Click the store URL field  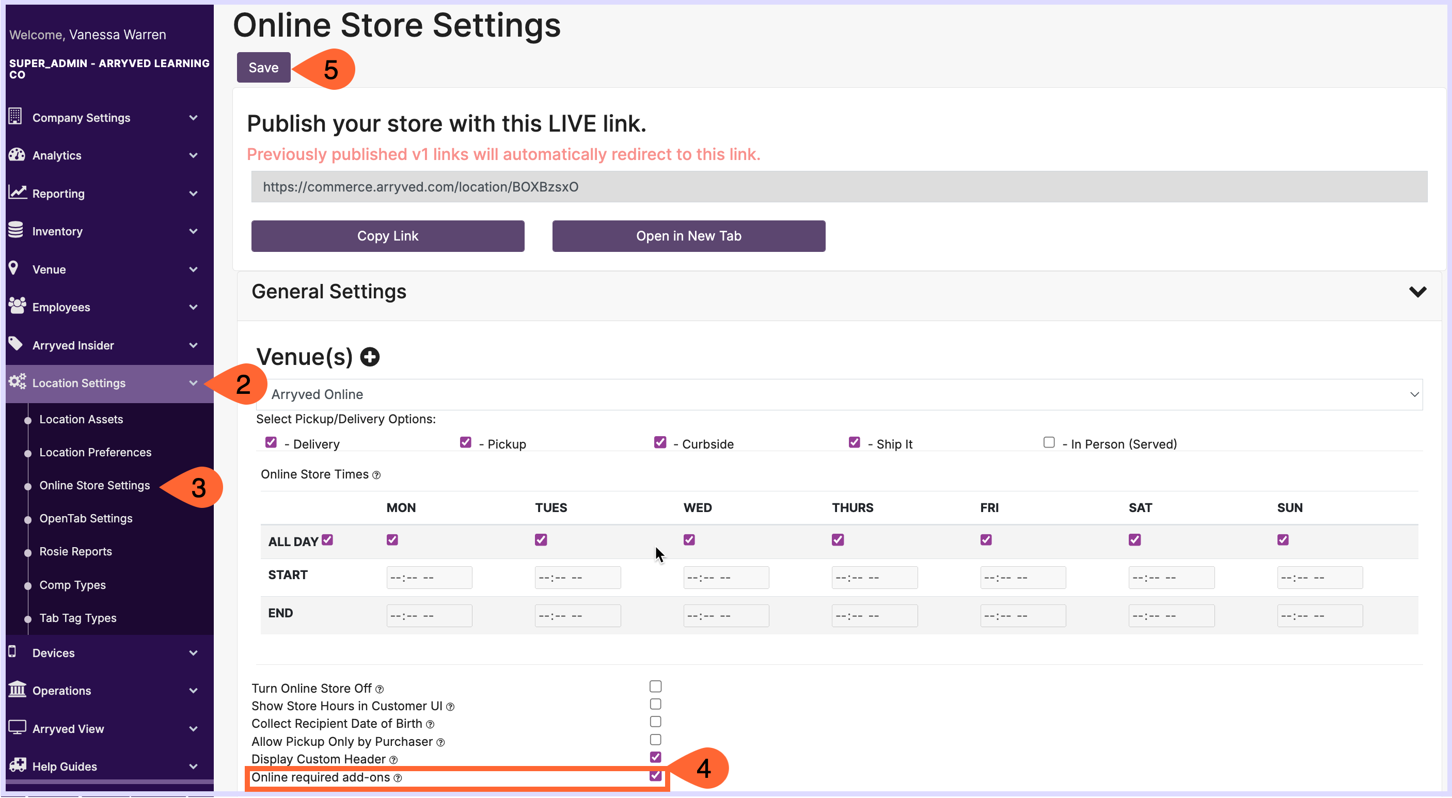pos(839,187)
